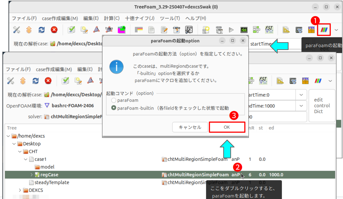Collapse the /home/dexcs tree node
Image resolution: width=343 pixels, height=199 pixels.
[x=9, y=136]
